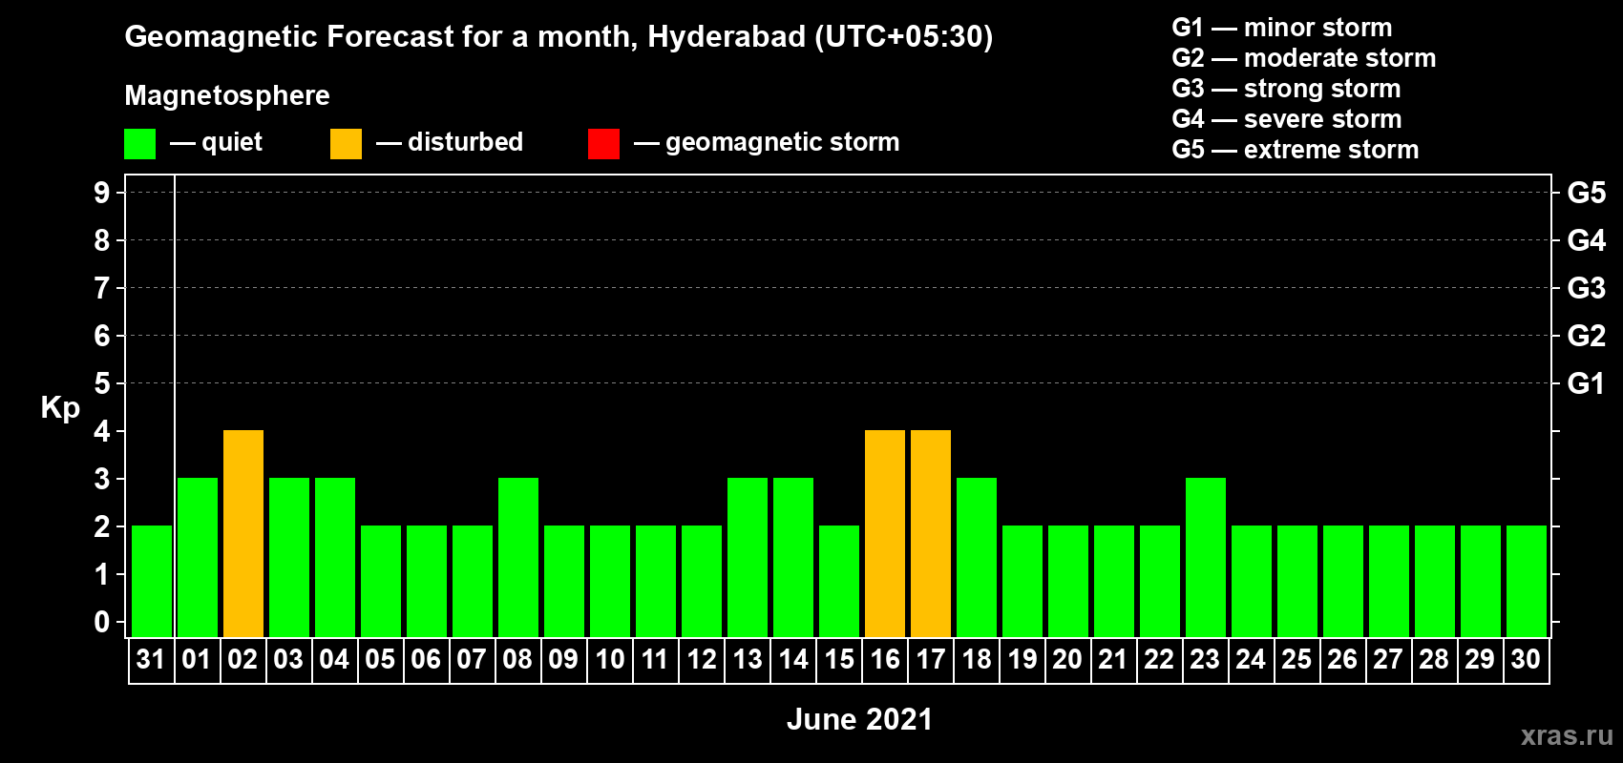Click the green bar for June 13

click(x=748, y=557)
